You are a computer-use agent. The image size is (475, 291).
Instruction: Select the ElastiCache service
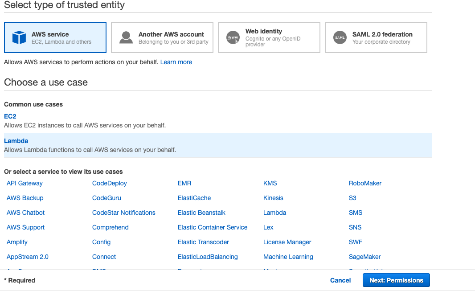(194, 198)
